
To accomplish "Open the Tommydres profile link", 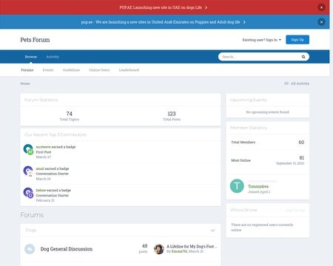I will [x=258, y=186].
